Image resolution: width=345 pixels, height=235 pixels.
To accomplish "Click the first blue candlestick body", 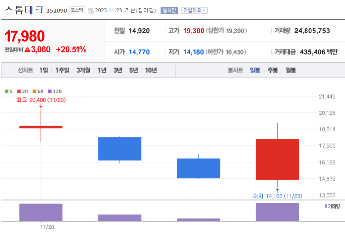I will coord(120,149).
